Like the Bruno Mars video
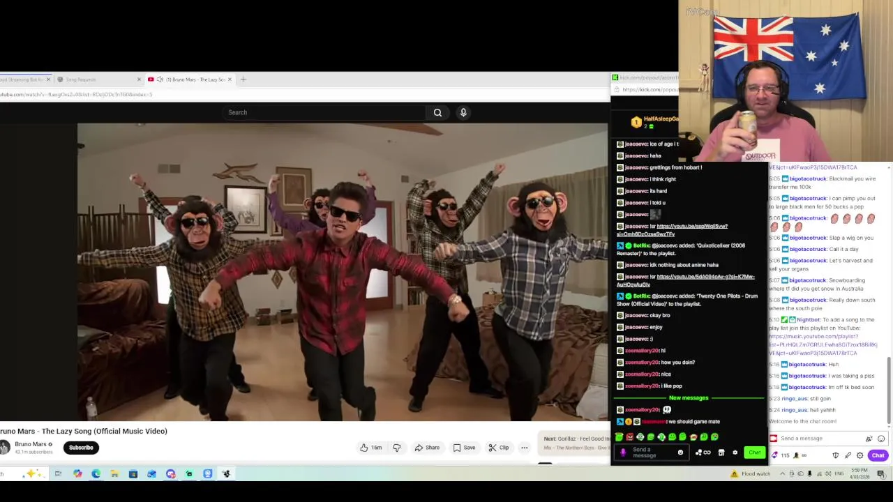893x502 pixels. pyautogui.click(x=370, y=448)
